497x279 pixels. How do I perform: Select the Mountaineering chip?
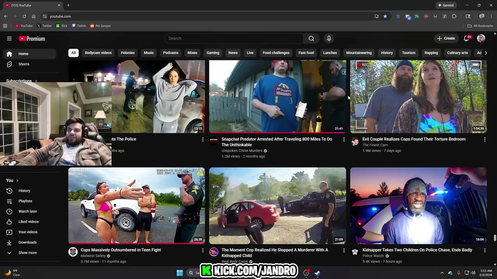359,53
